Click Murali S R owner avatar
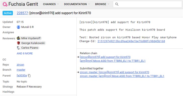Image resolution: width=183 pixels, height=96 pixels. pyautogui.click(x=18, y=27)
